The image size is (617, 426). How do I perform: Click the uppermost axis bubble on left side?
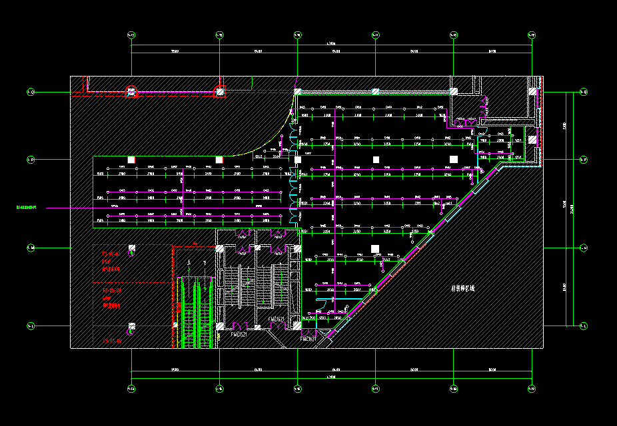click(x=31, y=92)
